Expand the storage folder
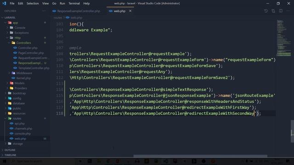The image size is (294, 165). tap(17, 143)
